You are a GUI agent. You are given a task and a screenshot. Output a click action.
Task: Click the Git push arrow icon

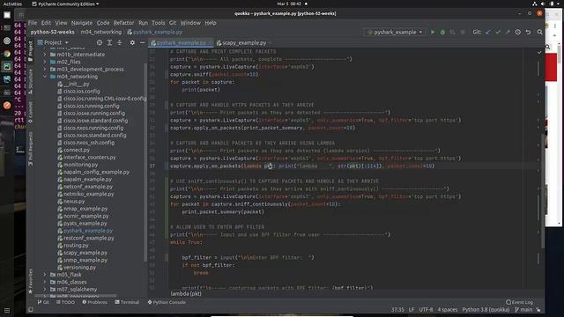click(x=508, y=32)
